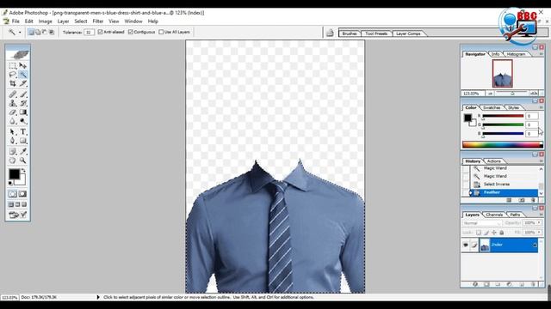Switch to Quick Mask Mode
The height and width of the screenshot is (309, 551).
[22, 194]
